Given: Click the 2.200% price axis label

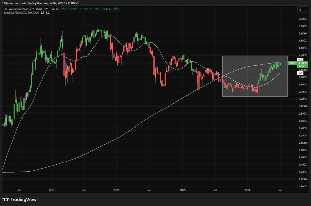Looking at the screenshot, I should click(303, 135).
